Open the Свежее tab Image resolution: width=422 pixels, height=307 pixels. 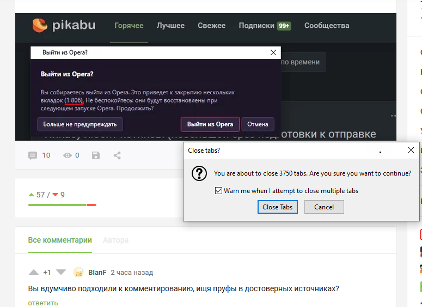tap(211, 26)
